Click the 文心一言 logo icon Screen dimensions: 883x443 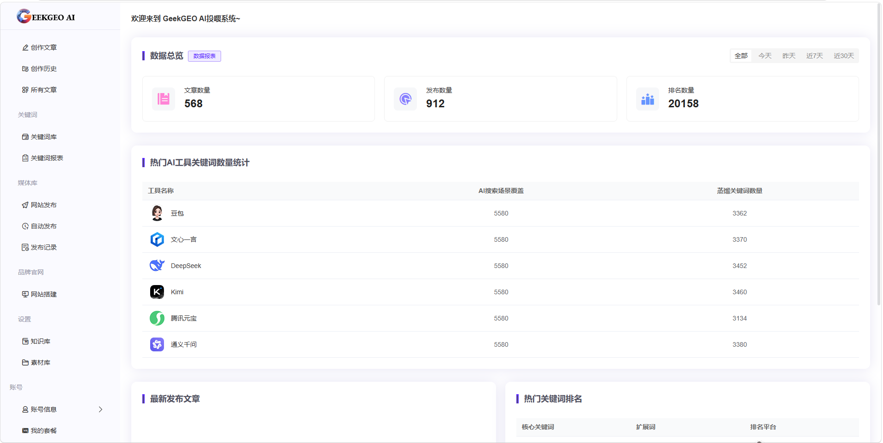[x=157, y=239]
